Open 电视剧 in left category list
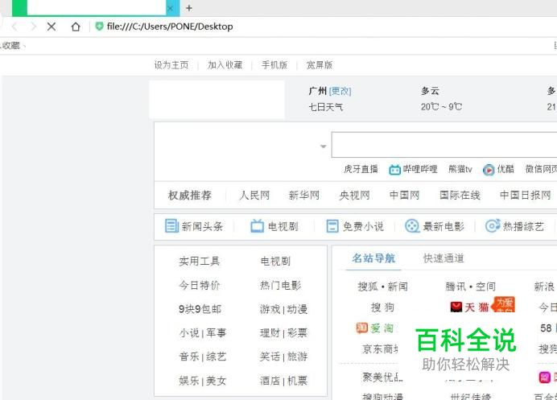The height and width of the screenshot is (400, 557). click(x=275, y=261)
